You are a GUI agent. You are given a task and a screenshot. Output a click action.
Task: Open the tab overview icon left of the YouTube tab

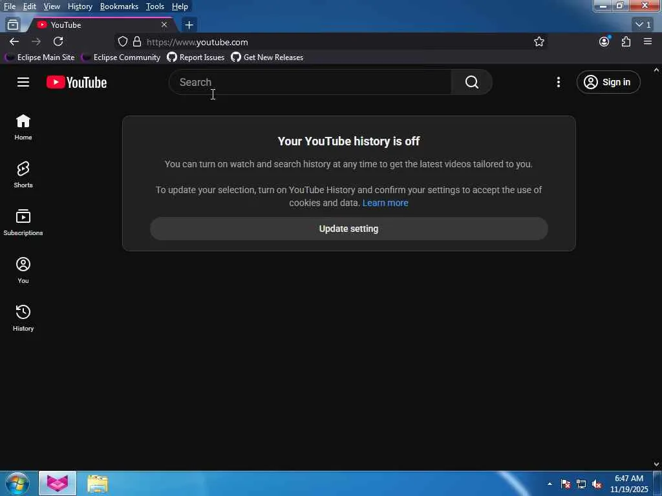[x=13, y=25]
